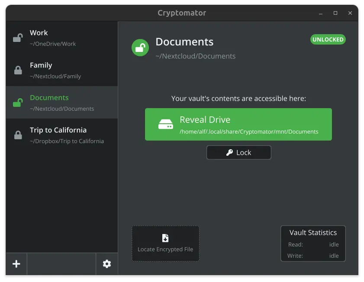Click the ~/Nextcloud/Documents path under Documents heading
The height and width of the screenshot is (282, 364).
point(196,56)
